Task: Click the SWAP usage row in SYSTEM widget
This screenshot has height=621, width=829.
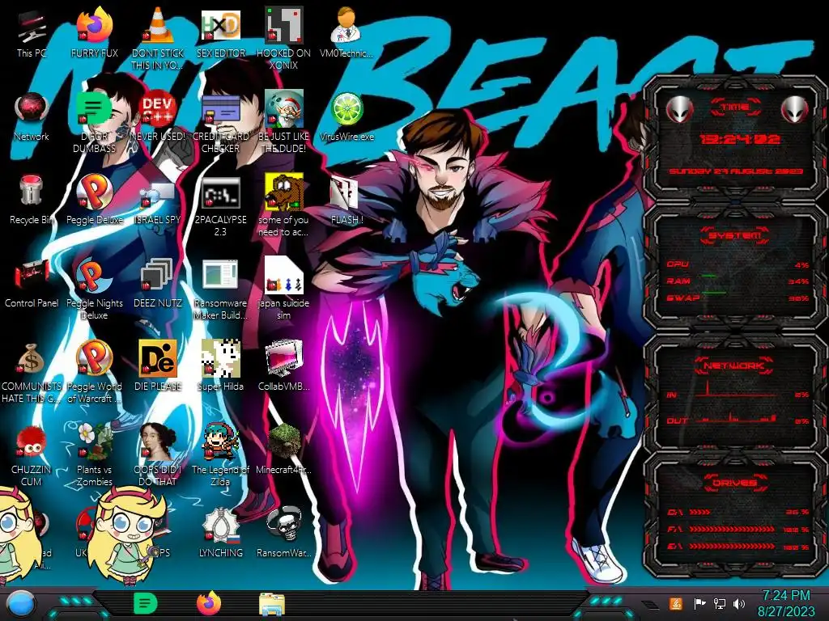Action: pyautogui.click(x=737, y=298)
